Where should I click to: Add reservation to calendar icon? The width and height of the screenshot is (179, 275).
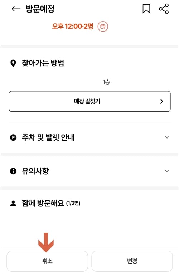103,27
